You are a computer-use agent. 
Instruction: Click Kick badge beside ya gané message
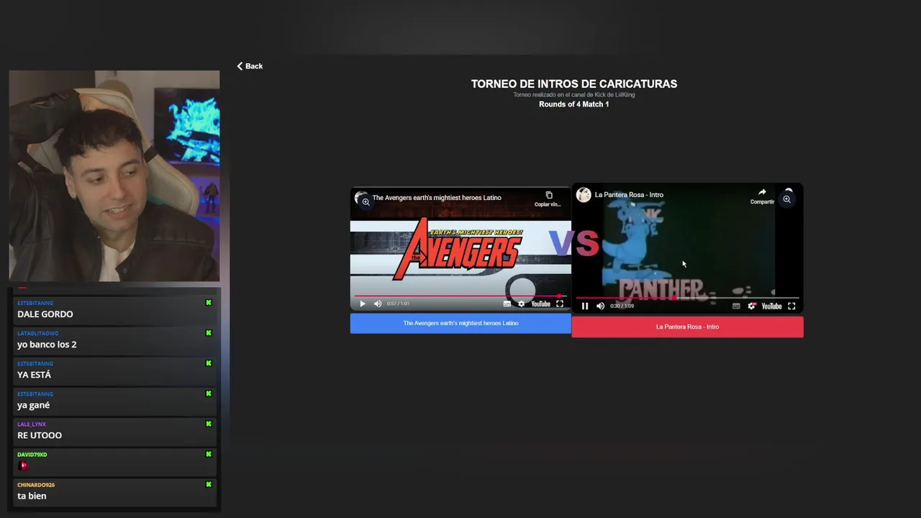209,394
